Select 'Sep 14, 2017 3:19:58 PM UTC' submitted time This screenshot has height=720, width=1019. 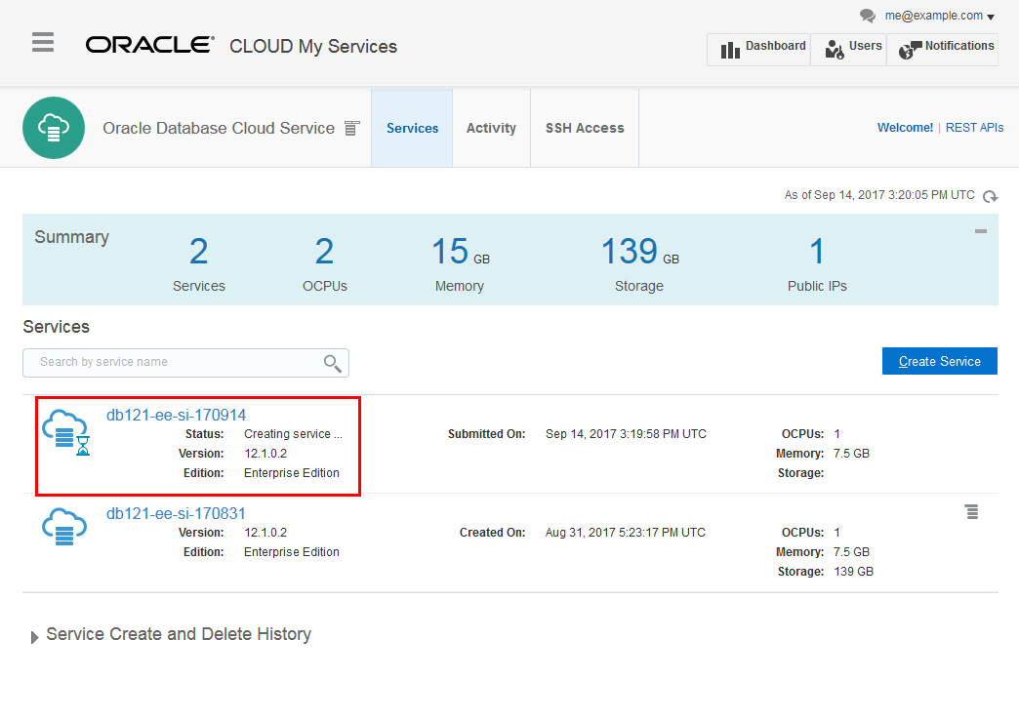(626, 434)
